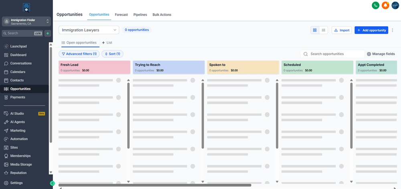Open AI Studio Beta label
The image size is (401, 189).
point(42,114)
